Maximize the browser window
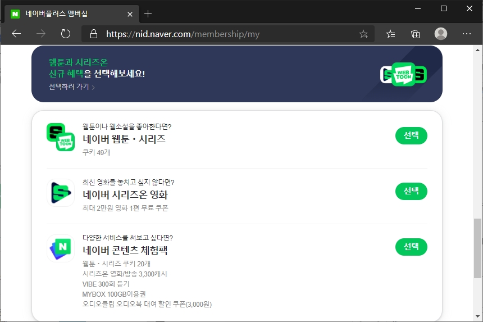 click(x=444, y=8)
